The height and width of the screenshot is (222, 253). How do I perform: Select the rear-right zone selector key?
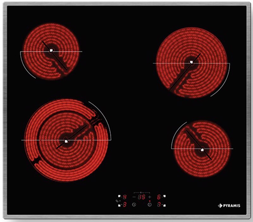[164, 196]
